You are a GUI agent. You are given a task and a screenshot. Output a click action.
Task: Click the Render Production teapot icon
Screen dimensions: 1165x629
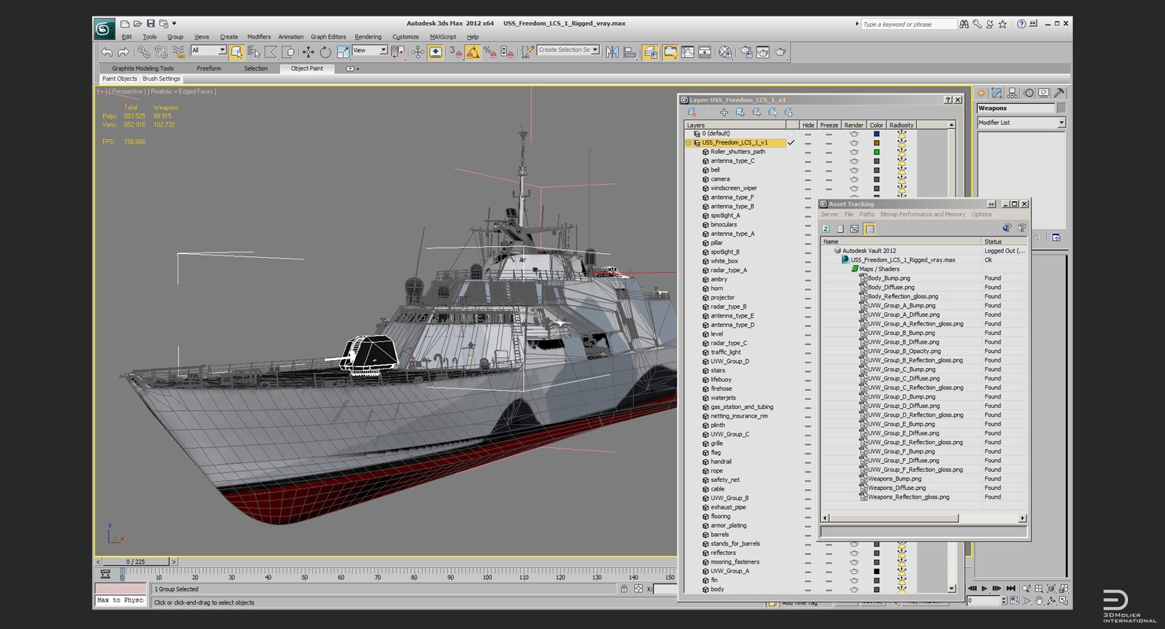pos(780,52)
